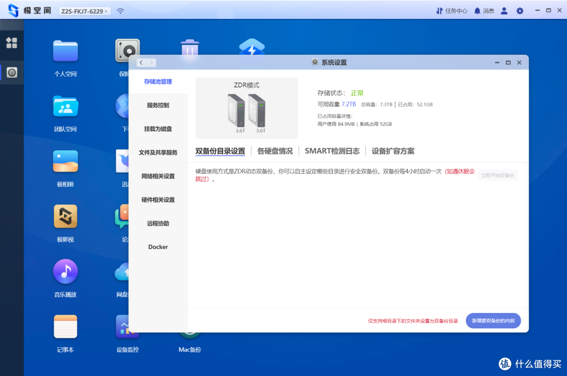
Task: Switch to the 双备份目录设置 tab
Action: [x=220, y=151]
